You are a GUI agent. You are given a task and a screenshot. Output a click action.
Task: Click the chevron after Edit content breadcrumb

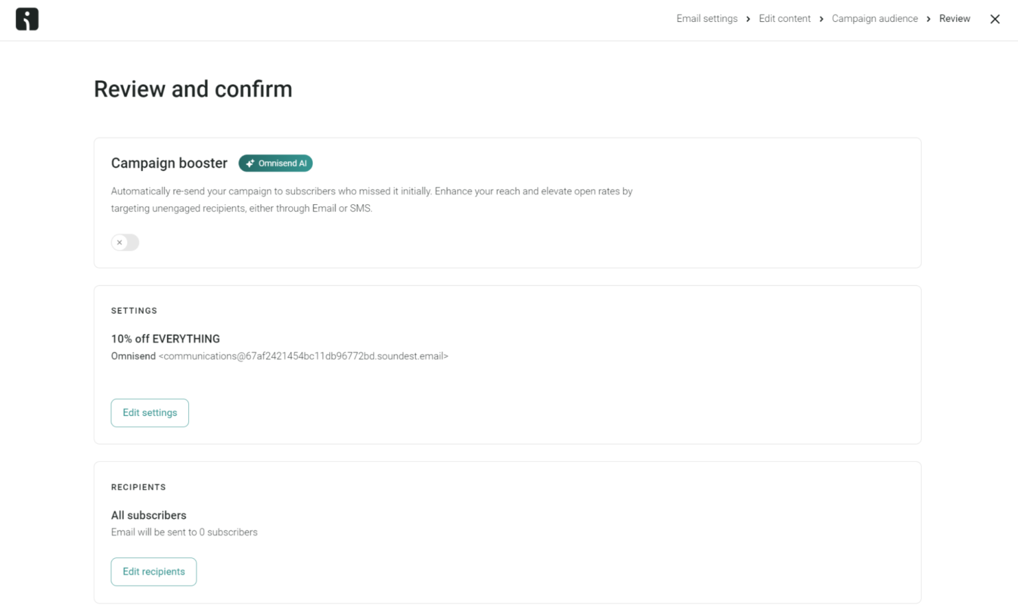(x=821, y=19)
